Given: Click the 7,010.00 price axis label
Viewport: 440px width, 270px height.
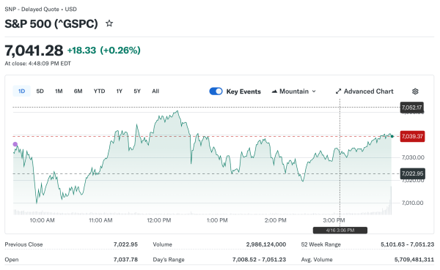Looking at the screenshot, I should (x=412, y=203).
